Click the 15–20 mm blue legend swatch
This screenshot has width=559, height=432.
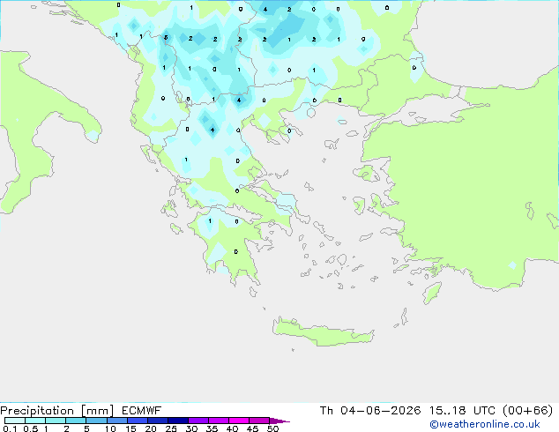[138, 421]
